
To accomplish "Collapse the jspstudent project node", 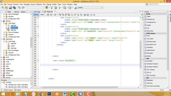I will [x=2, y=39].
